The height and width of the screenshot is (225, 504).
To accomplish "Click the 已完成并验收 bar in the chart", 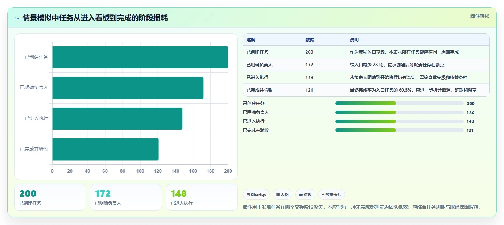I will point(106,149).
